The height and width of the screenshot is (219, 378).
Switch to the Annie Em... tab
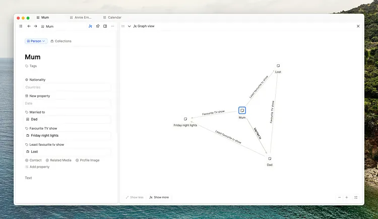point(81,17)
